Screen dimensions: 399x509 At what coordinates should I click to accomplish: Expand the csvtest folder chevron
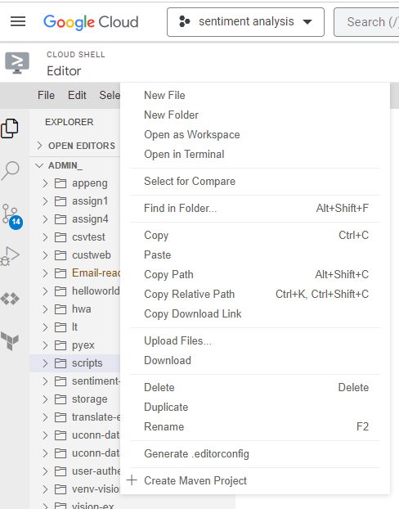45,237
